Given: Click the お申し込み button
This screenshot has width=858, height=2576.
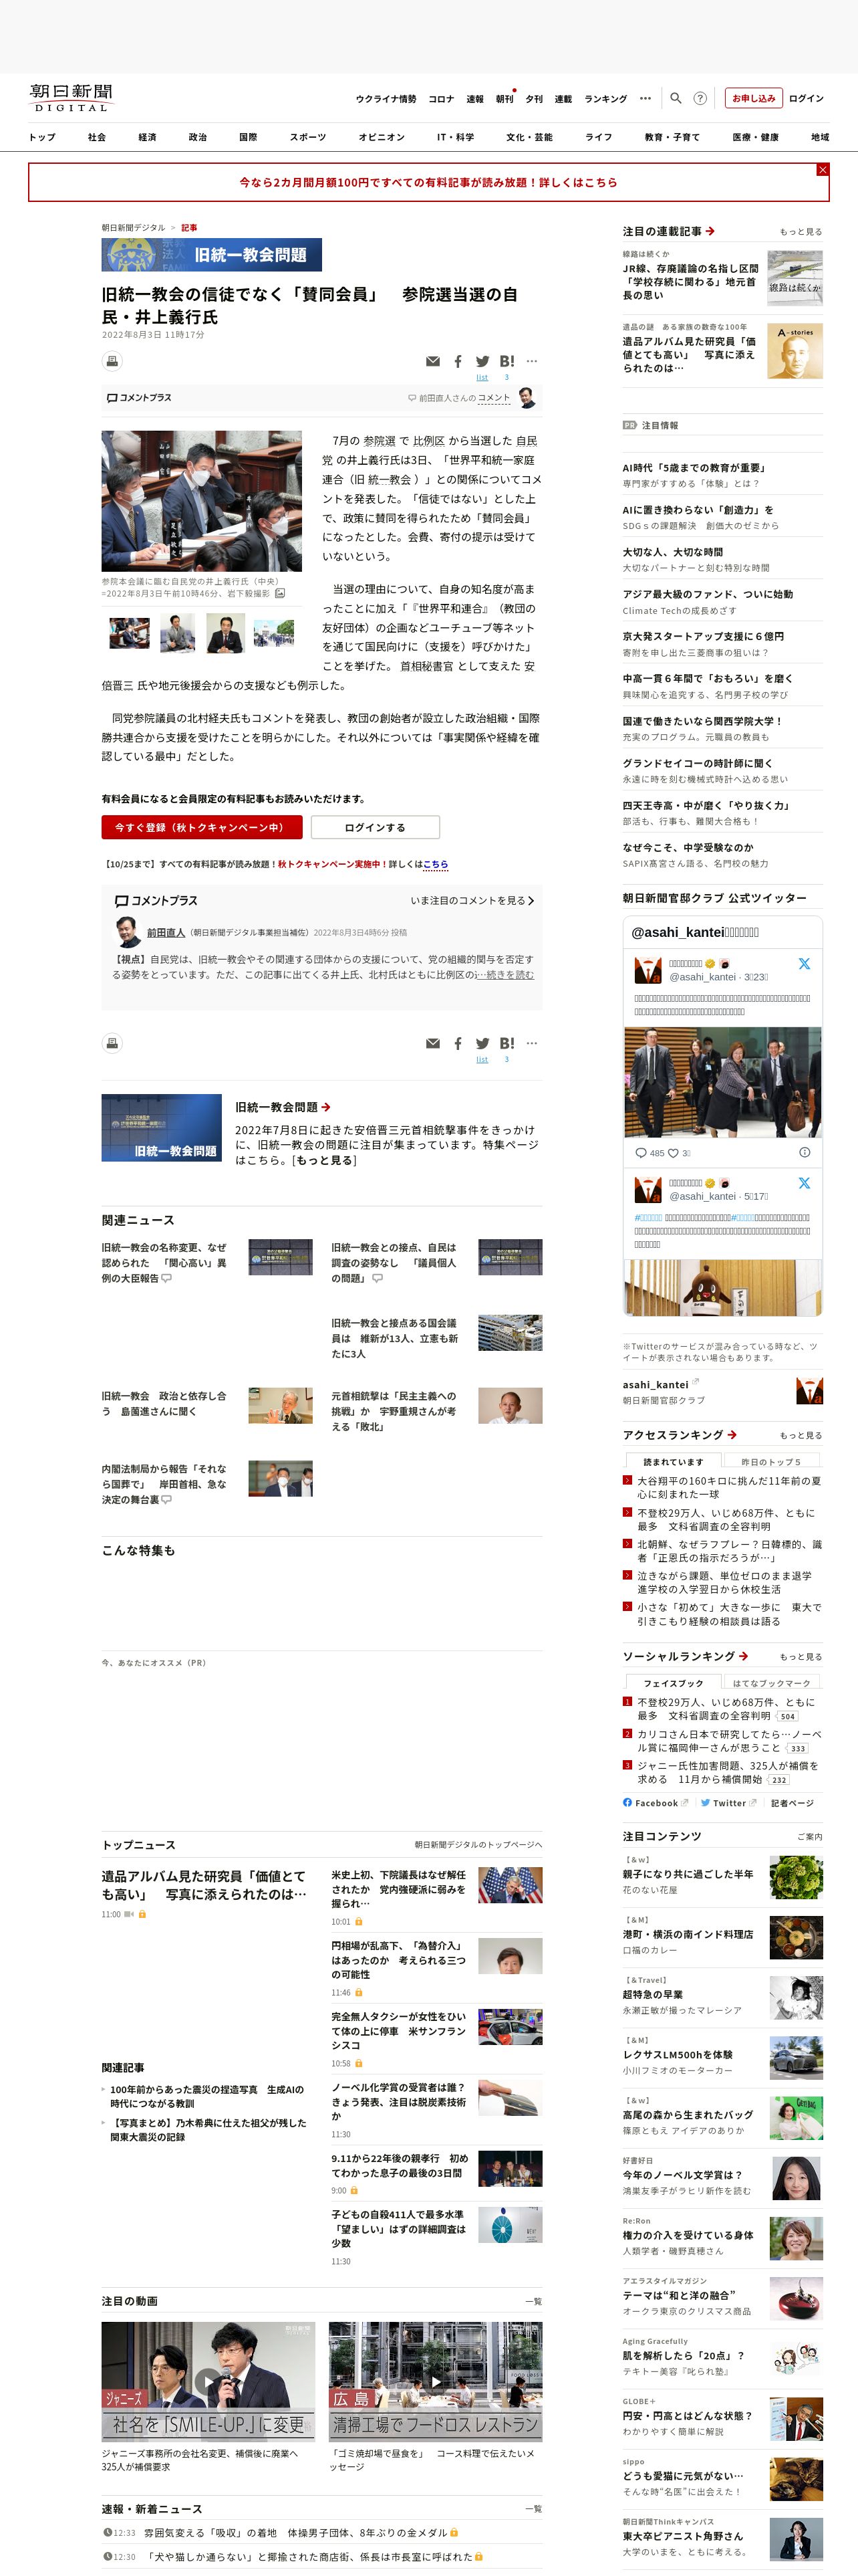Looking at the screenshot, I should pyautogui.click(x=753, y=98).
